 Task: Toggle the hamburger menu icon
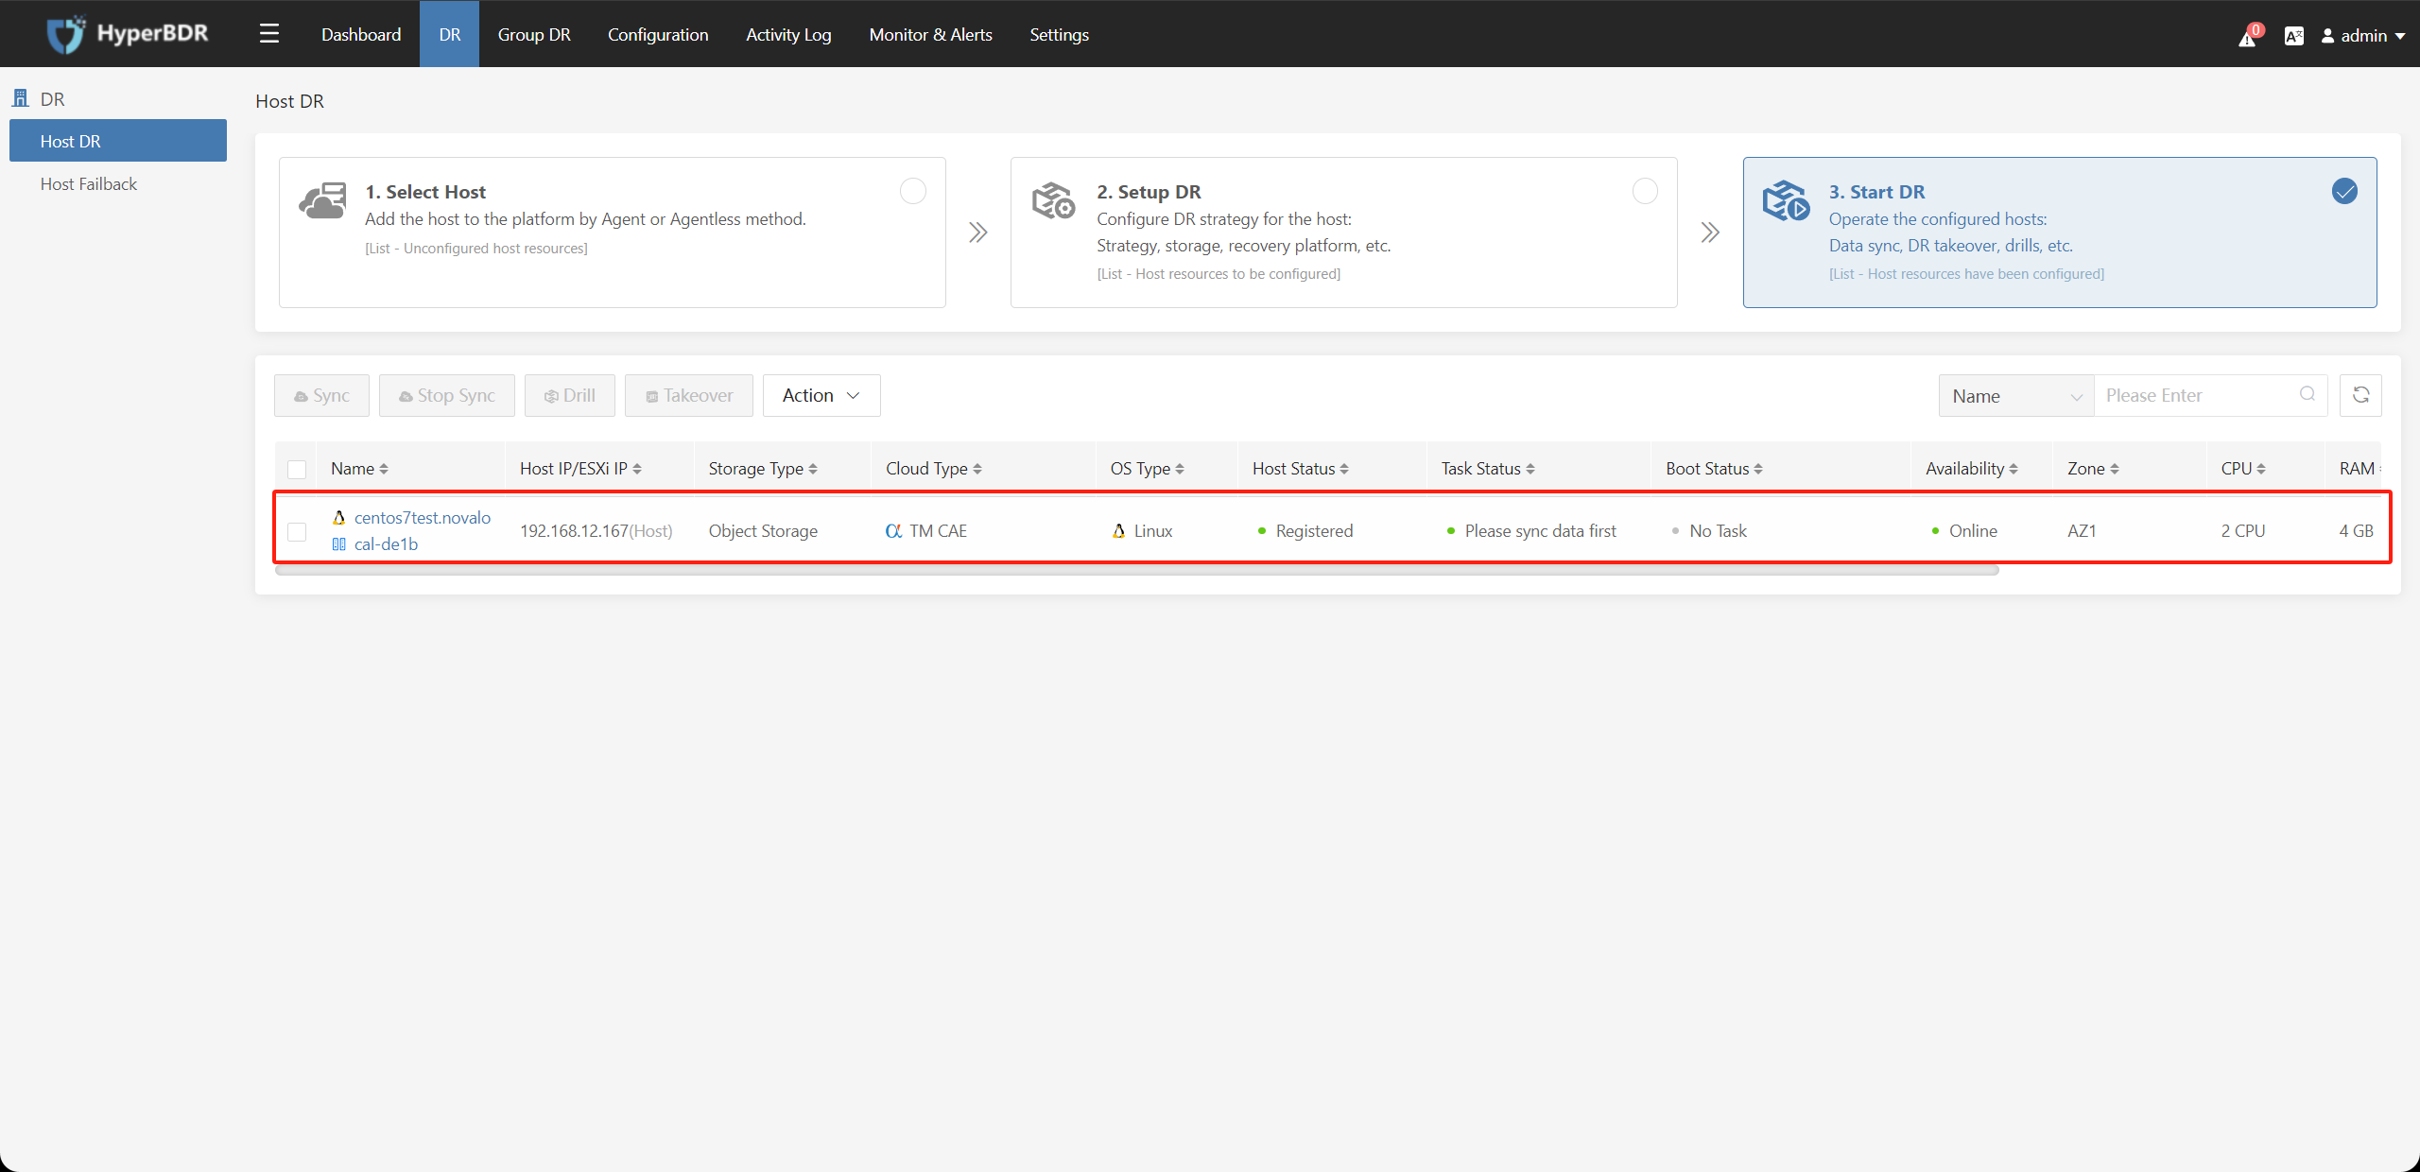[269, 34]
